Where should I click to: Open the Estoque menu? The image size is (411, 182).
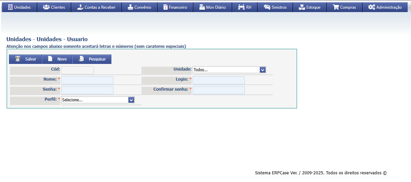coord(310,7)
